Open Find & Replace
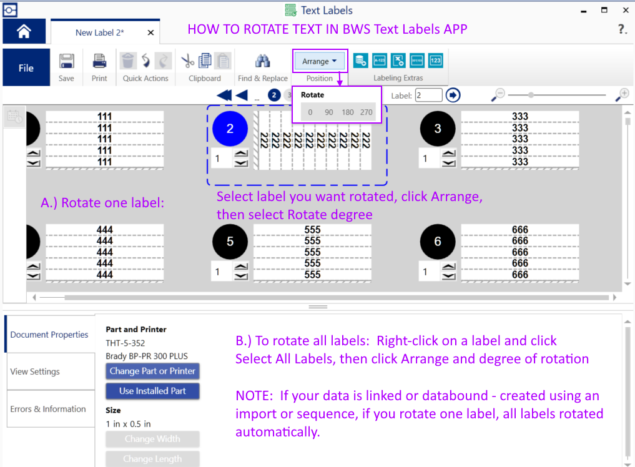The image size is (635, 467). [x=263, y=61]
